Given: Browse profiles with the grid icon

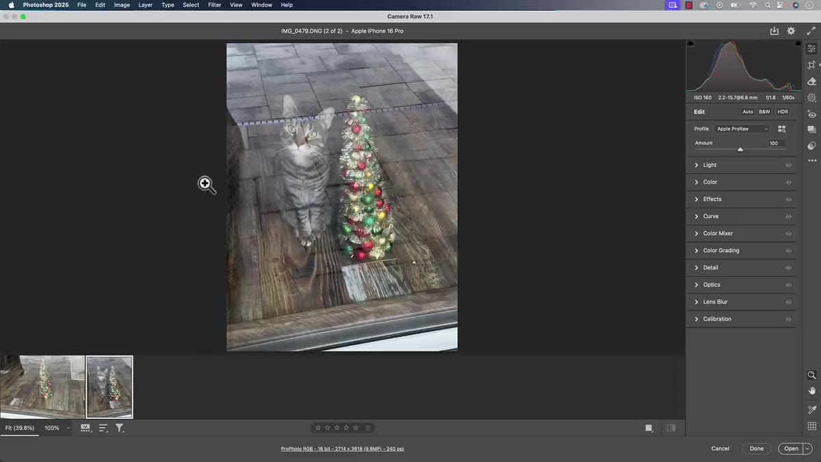Looking at the screenshot, I should (x=782, y=128).
